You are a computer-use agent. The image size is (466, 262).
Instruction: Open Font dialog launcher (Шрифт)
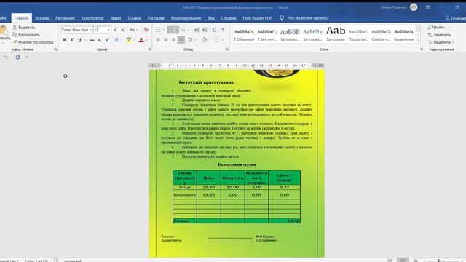point(149,49)
